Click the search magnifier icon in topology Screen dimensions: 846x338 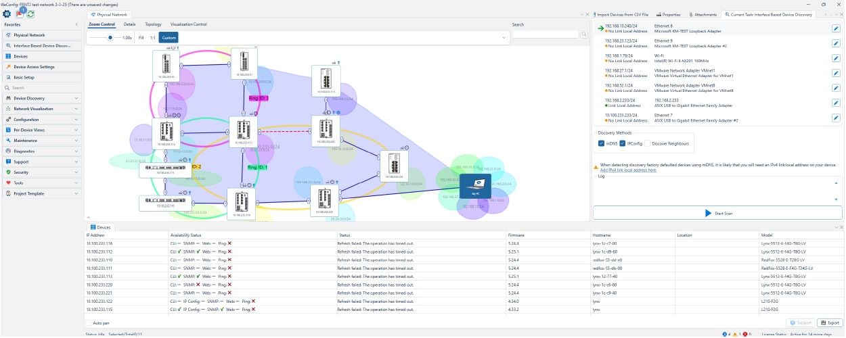[x=583, y=34]
